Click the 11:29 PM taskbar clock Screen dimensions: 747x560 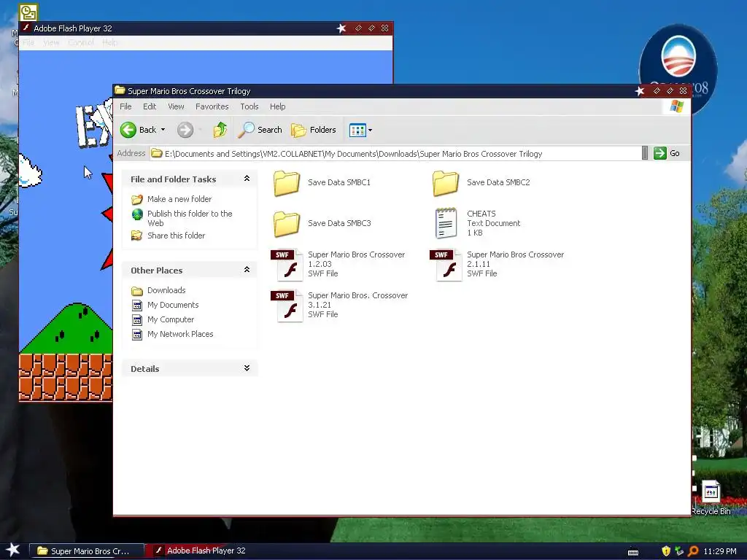(x=720, y=551)
